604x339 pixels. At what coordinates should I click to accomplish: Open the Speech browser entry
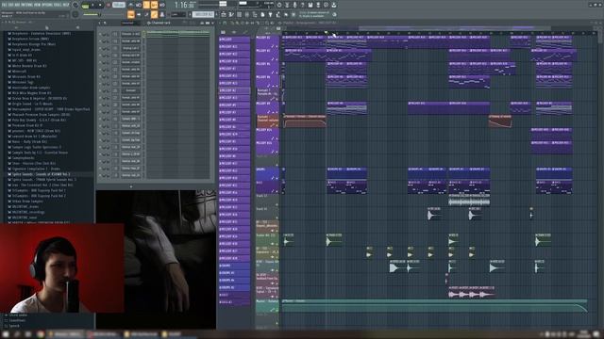click(14, 326)
